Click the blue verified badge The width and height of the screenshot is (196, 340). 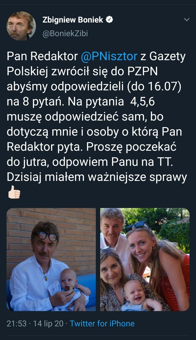(x=109, y=20)
